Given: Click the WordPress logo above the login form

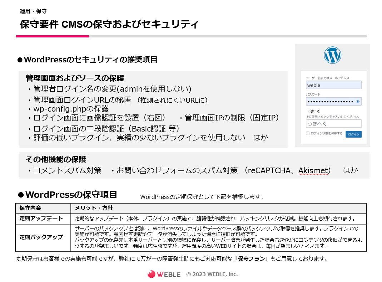Looking at the screenshot, I should point(332,55).
